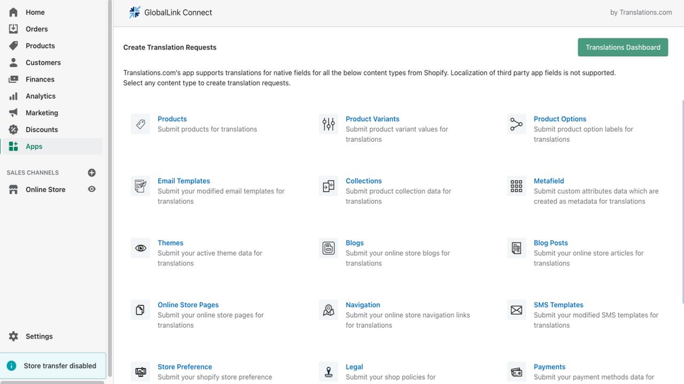
Task: Open the Metafield link
Action: point(549,181)
